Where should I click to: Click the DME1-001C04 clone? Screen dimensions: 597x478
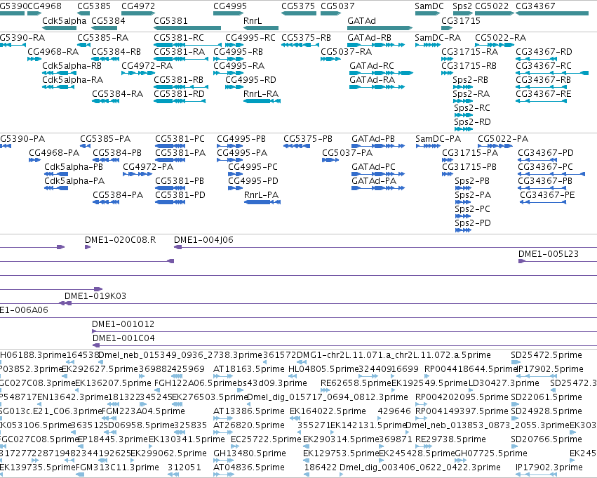click(x=344, y=345)
